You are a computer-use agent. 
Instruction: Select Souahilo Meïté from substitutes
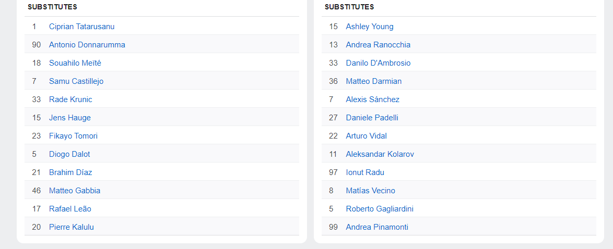pyautogui.click(x=75, y=63)
